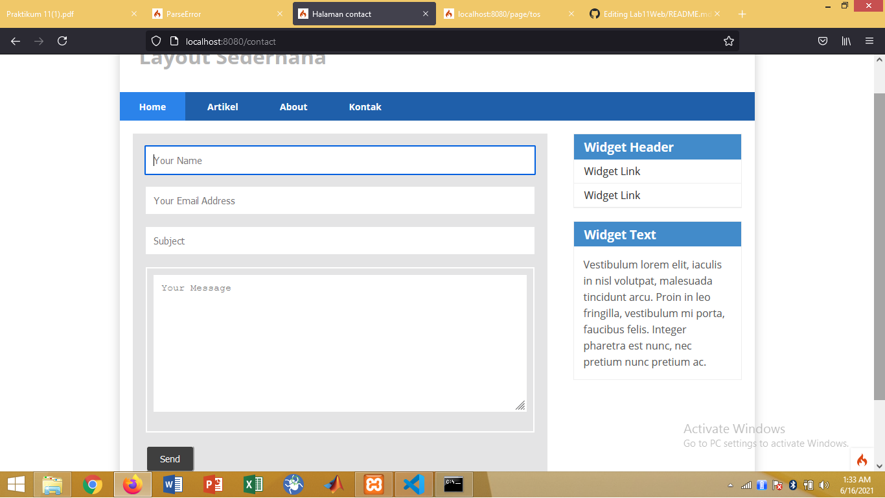Click the Send button

(x=170, y=458)
